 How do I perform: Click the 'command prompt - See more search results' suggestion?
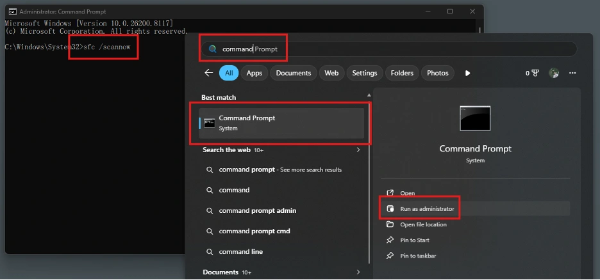[281, 170]
